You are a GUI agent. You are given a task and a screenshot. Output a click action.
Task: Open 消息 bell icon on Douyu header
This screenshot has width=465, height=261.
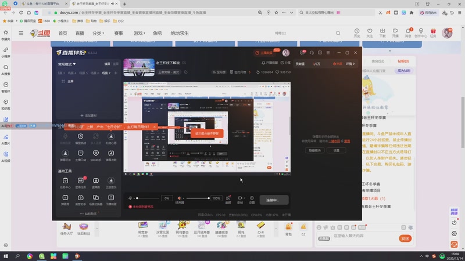(x=408, y=33)
